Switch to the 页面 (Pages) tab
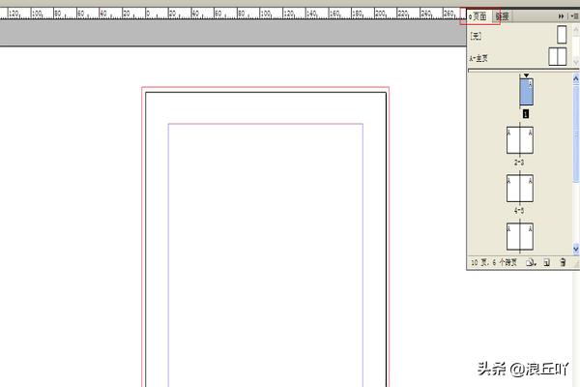Image resolution: width=580 pixels, height=387 pixels. 479,16
